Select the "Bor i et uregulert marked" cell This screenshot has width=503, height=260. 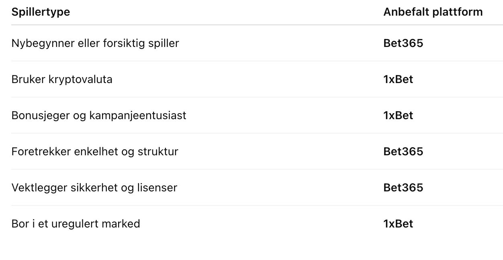76,224
